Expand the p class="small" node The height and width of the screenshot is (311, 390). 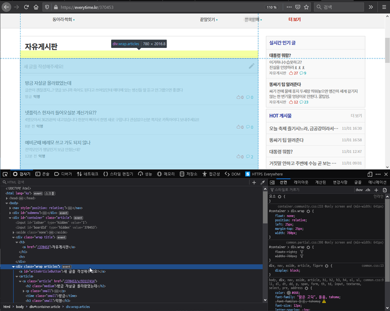click(24, 291)
